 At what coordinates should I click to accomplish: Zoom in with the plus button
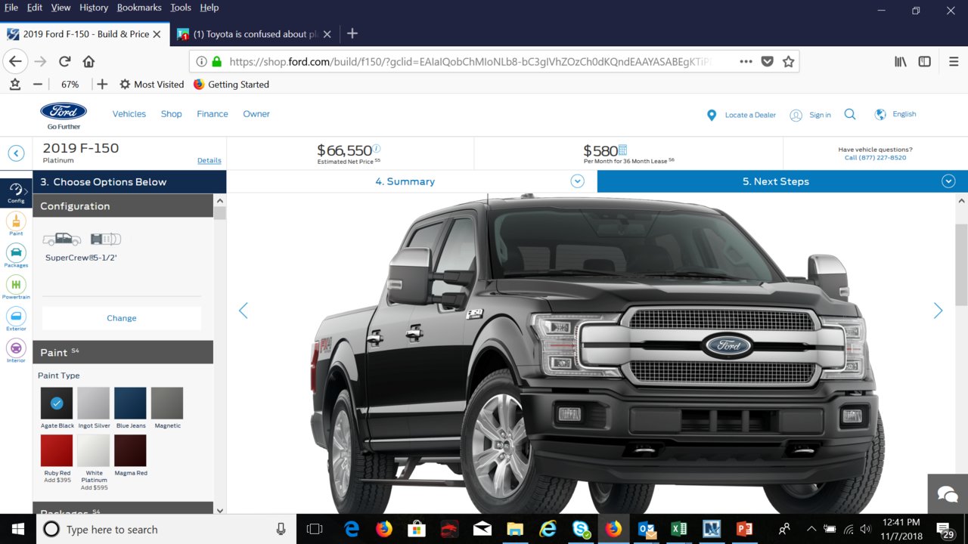tap(102, 85)
